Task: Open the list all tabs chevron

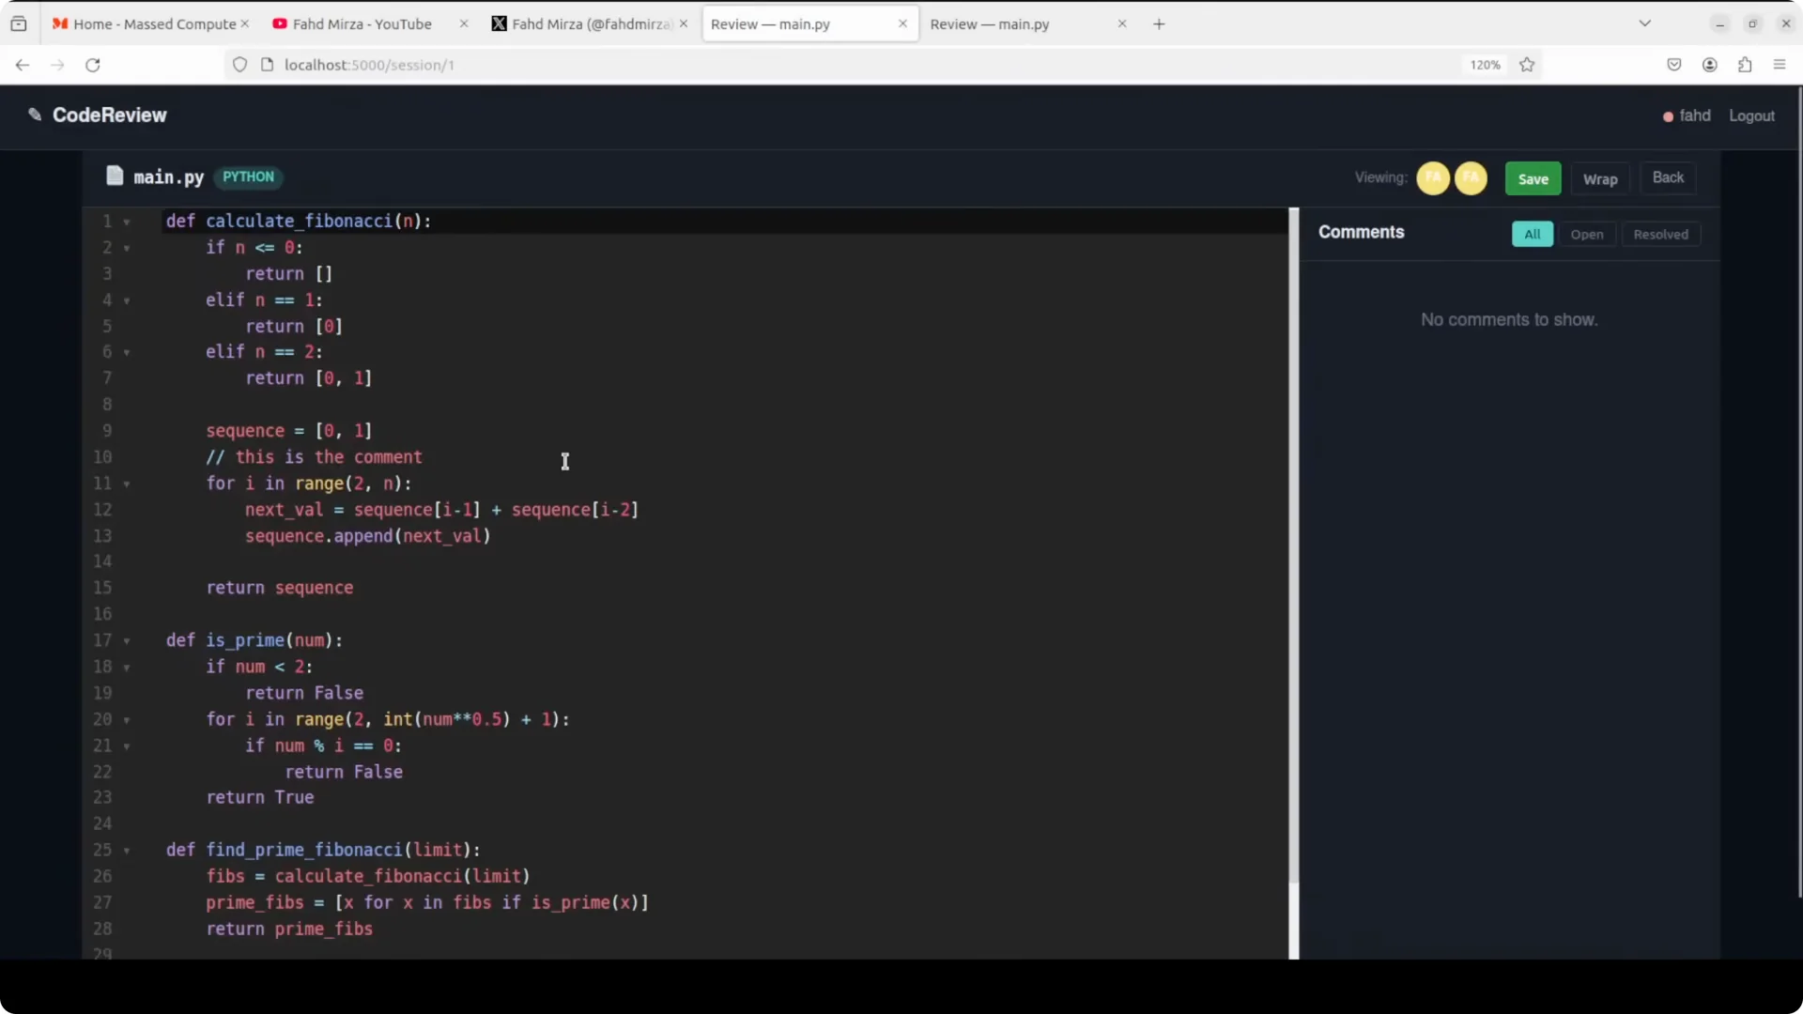Action: 1645,23
